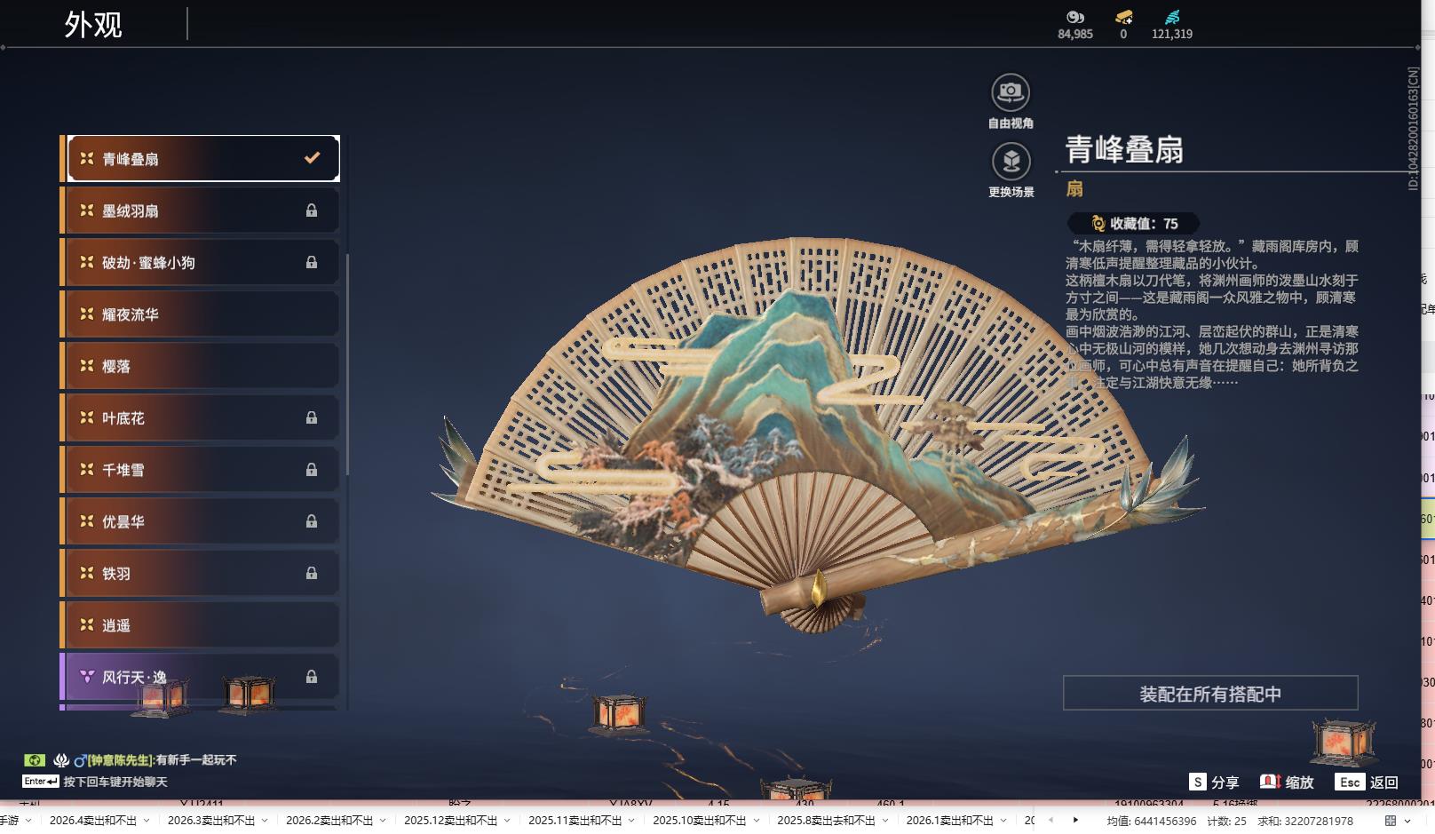Open the 自由视角 free camera view
Screen dimensions: 1435x834
click(x=1009, y=91)
